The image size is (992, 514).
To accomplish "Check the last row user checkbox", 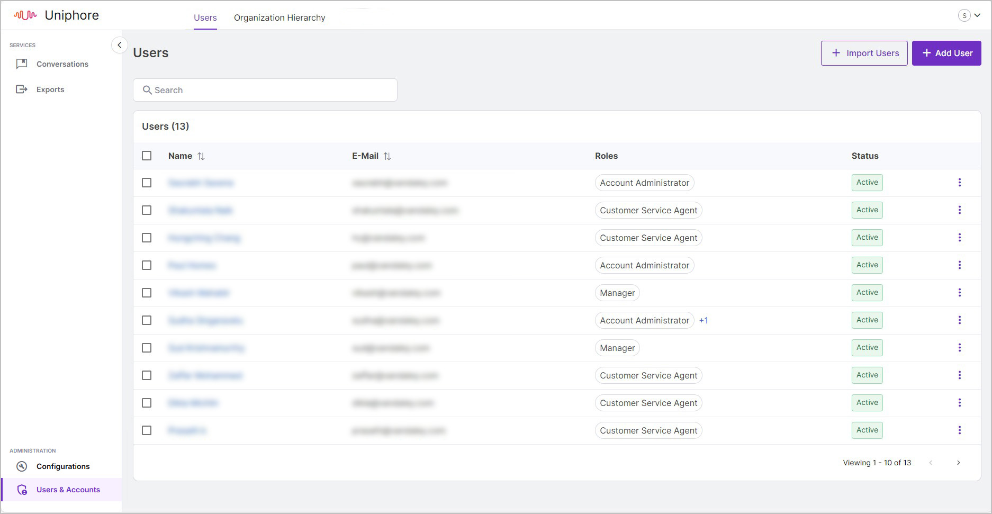I will [147, 430].
